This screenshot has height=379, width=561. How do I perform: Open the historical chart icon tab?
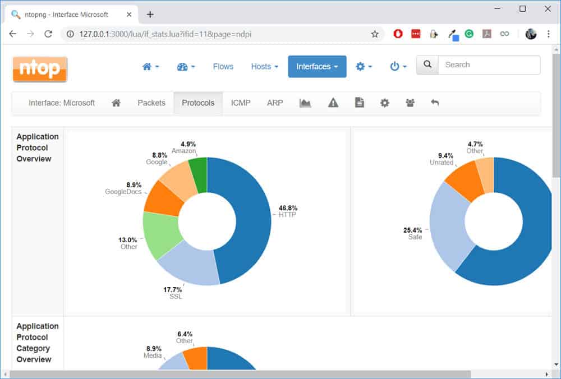305,103
